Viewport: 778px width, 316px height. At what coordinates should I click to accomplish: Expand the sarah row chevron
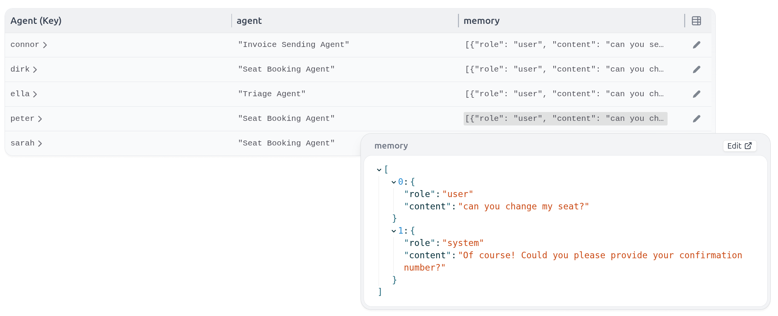[40, 144]
